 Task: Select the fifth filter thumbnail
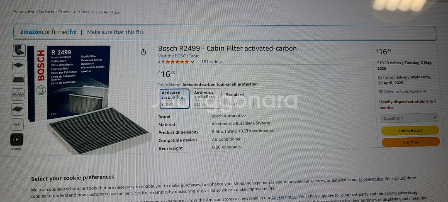click(x=18, y=109)
